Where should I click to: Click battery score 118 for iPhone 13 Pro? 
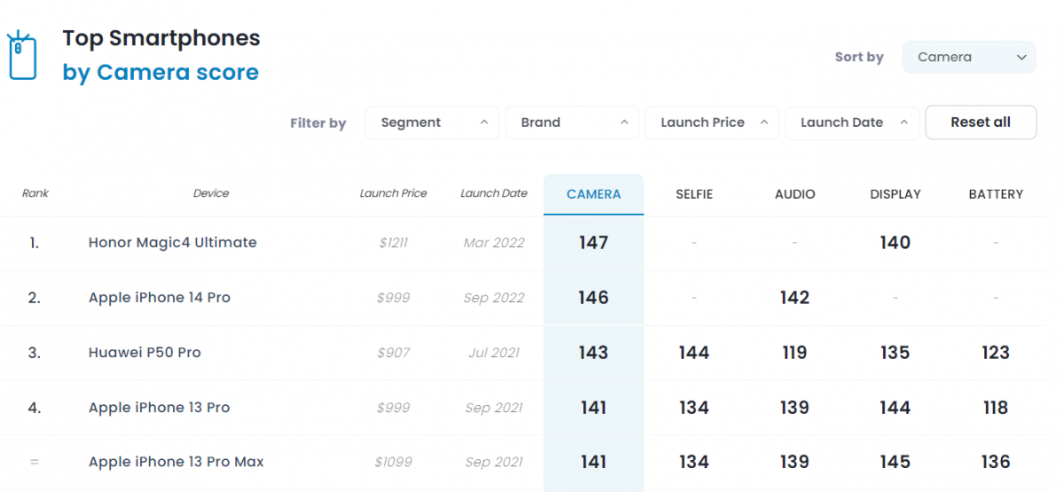(x=996, y=408)
